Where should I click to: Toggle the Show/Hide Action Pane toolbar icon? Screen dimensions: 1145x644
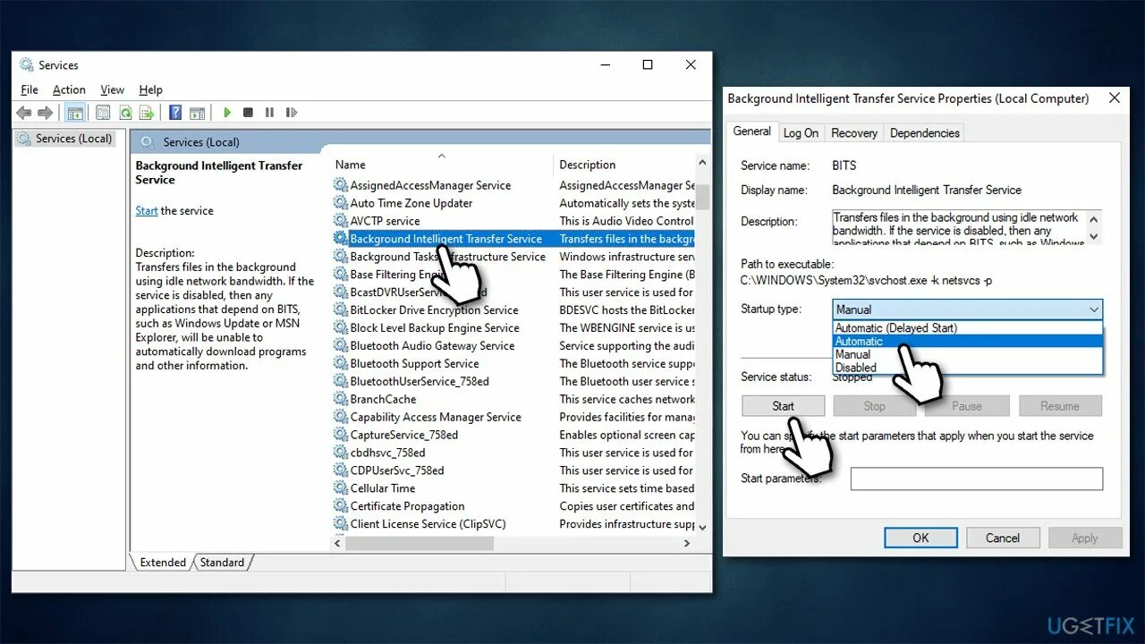pos(198,113)
